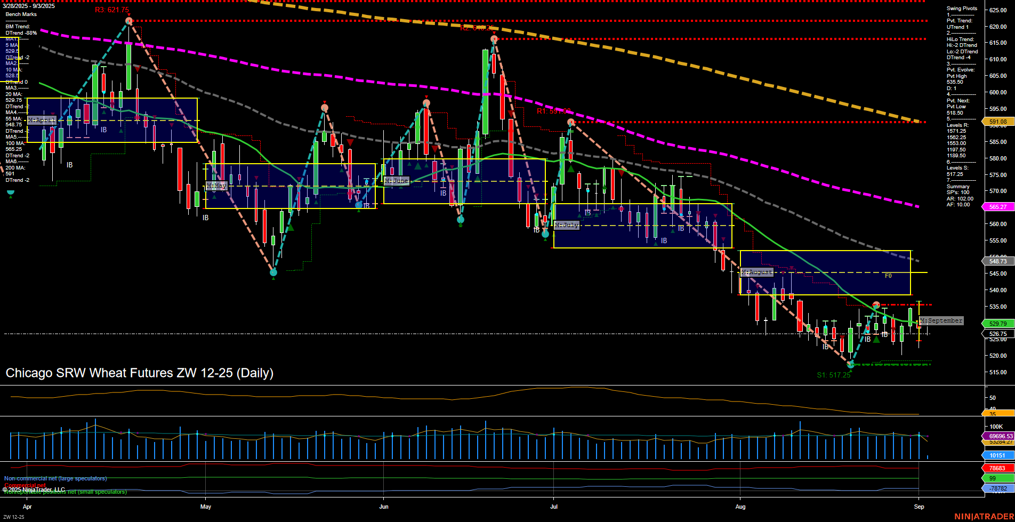Click the R1: 597.00 pivot label
Viewport: 1015px width, 522px height.
click(x=554, y=111)
